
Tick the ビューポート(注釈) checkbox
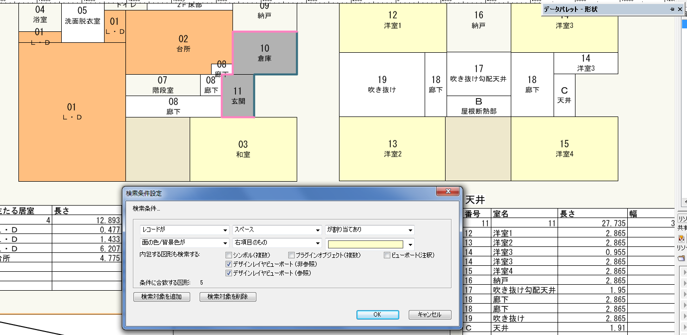tap(387, 255)
